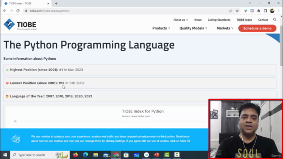
Task: Expand the About us menu
Action: (181, 19)
